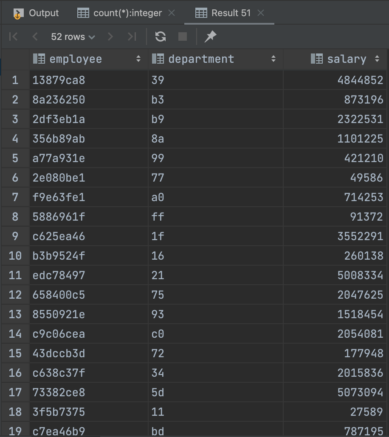Close the count(*):integer tab

[171, 13]
